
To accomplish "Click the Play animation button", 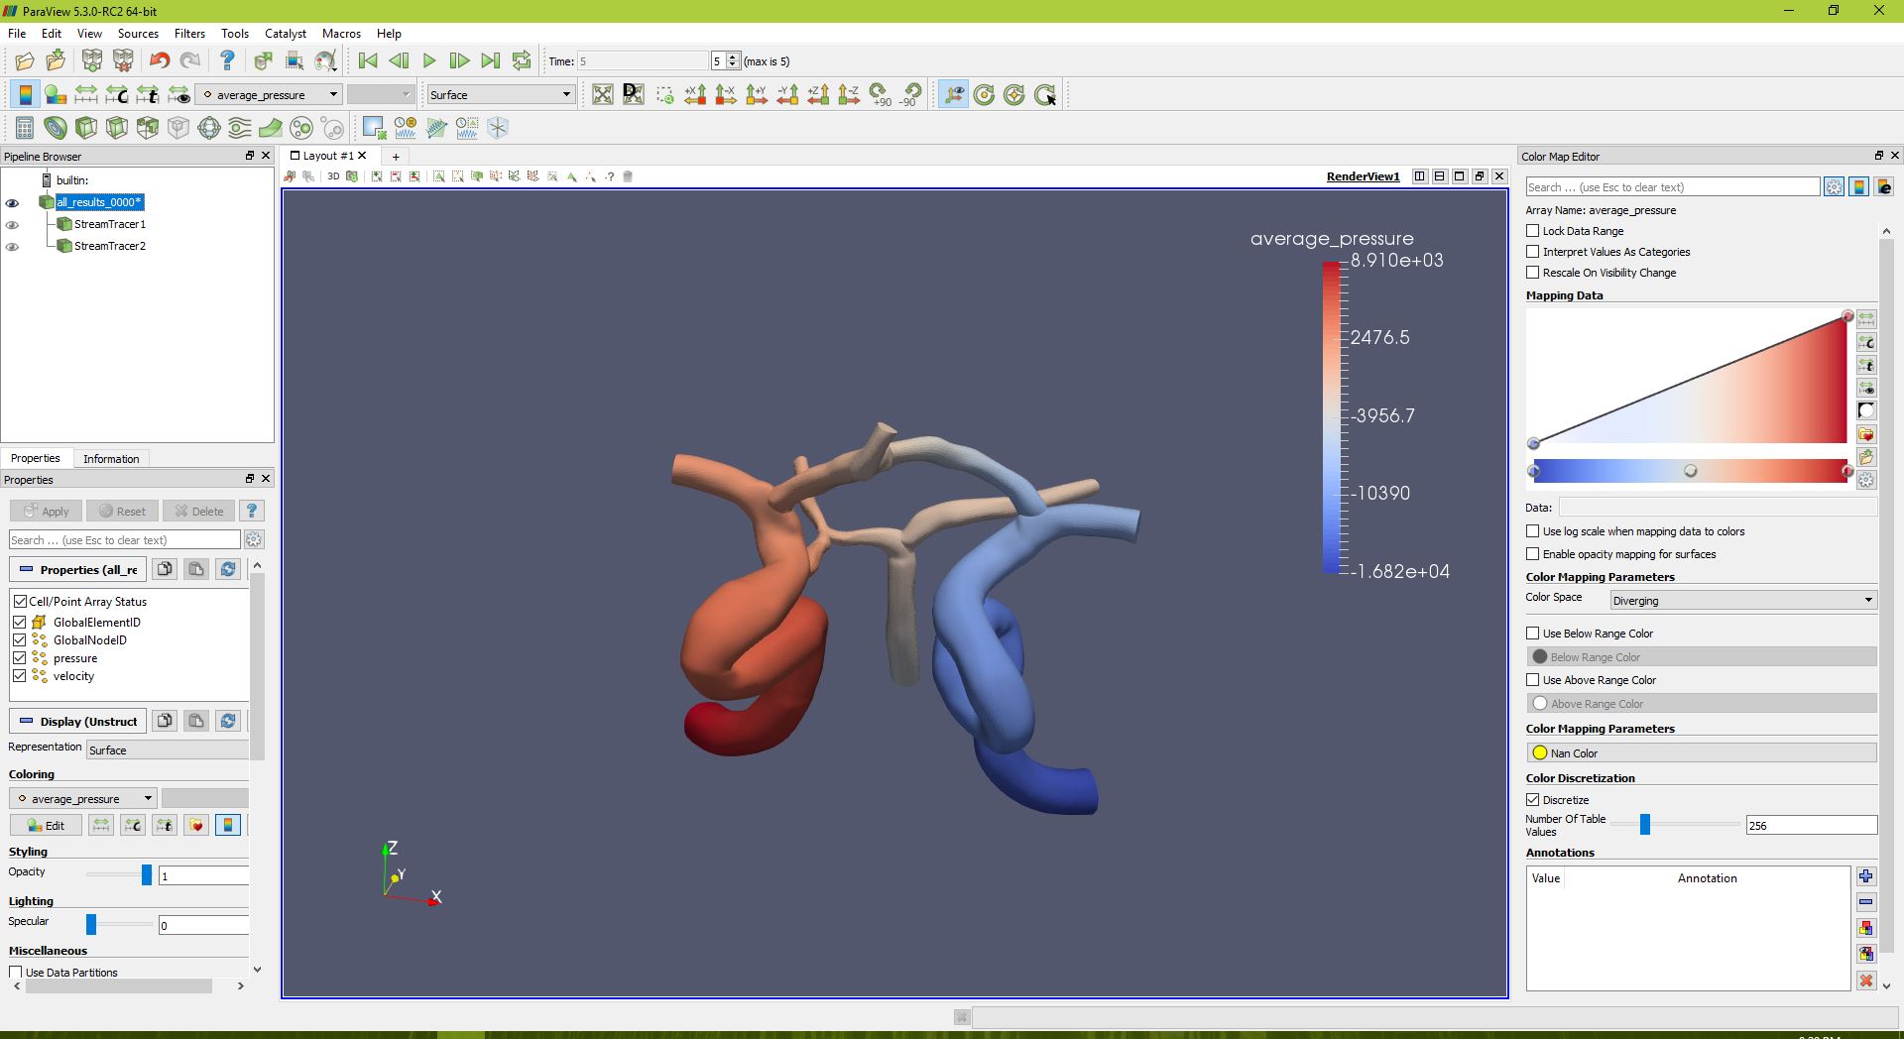I will (429, 61).
